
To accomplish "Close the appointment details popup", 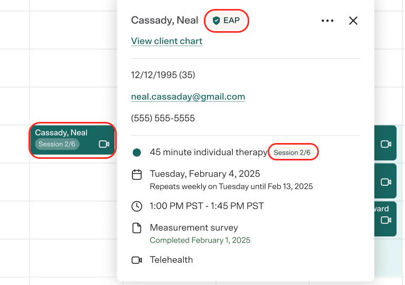I will point(353,21).
